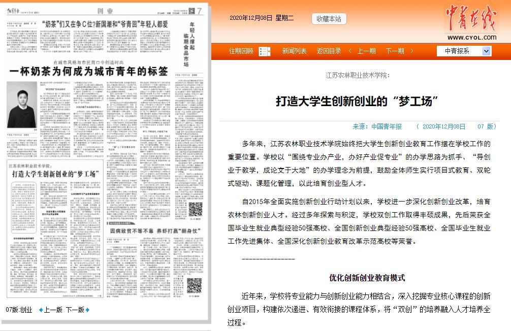The width and height of the screenshot is (511, 331).
Task: Click the left chevron before 上一期
Action: (350, 51)
